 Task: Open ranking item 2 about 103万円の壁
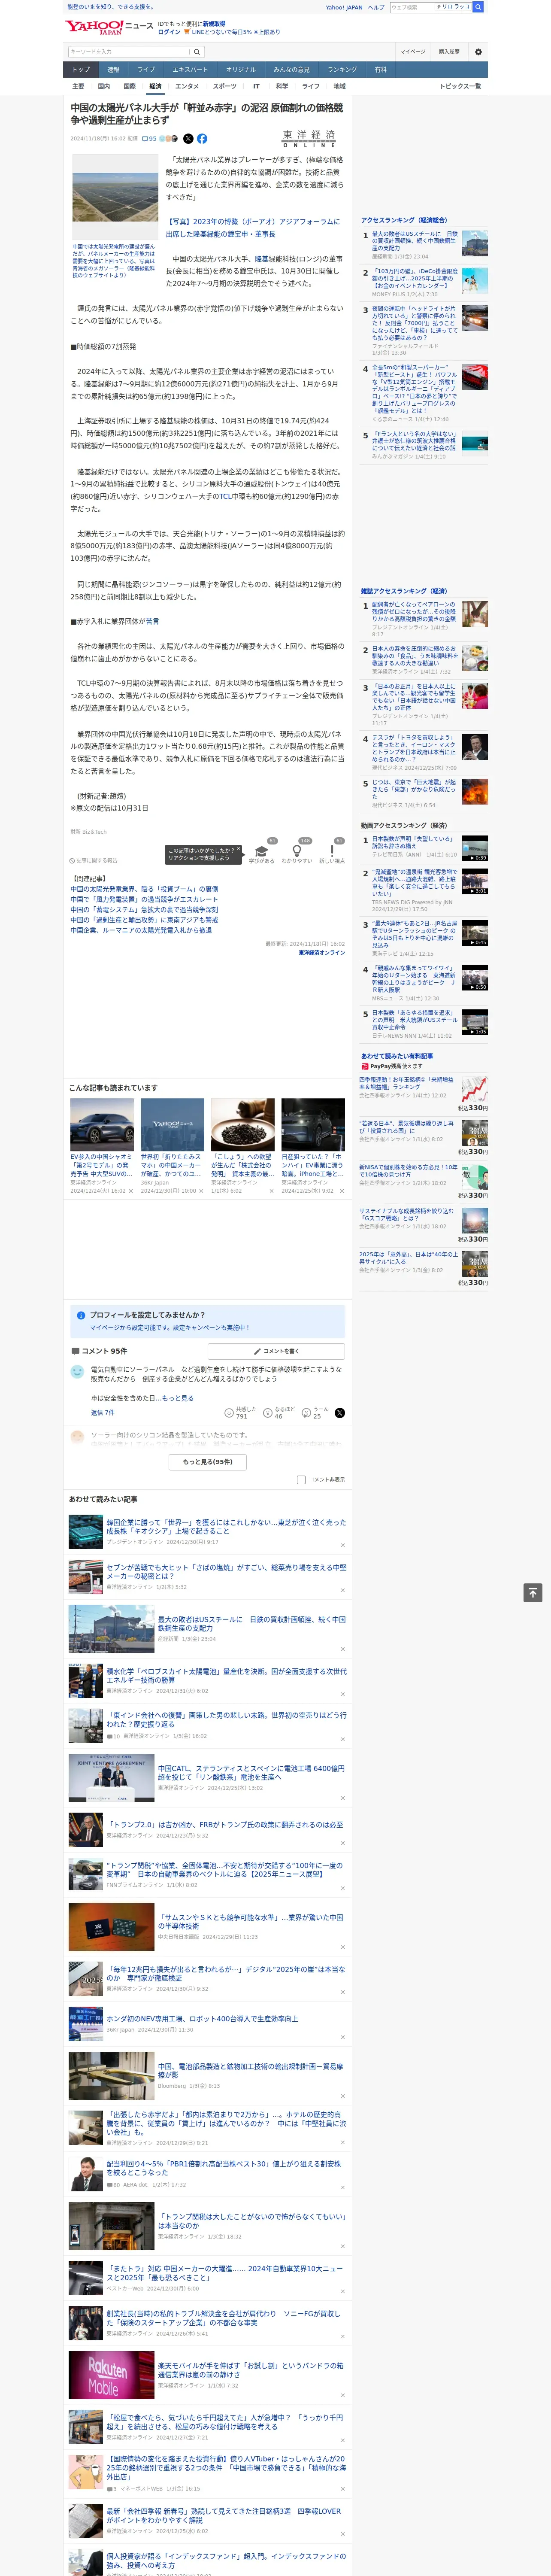click(414, 278)
